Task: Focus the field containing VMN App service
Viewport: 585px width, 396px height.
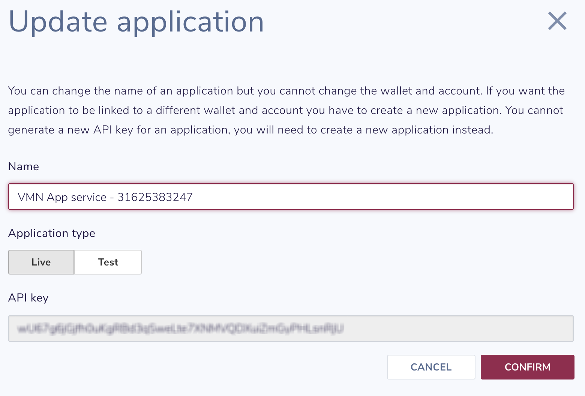Action: click(x=291, y=196)
